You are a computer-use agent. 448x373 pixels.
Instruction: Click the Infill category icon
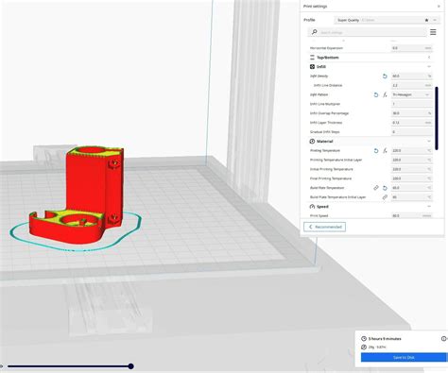[312, 67]
